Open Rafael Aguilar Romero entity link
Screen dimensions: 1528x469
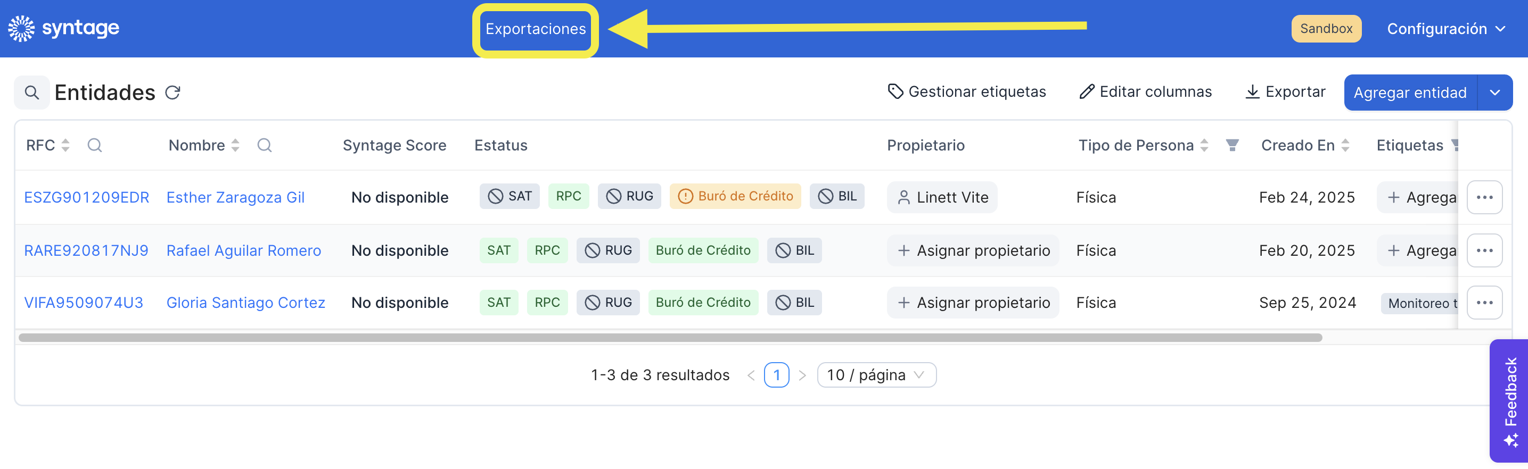pos(243,250)
